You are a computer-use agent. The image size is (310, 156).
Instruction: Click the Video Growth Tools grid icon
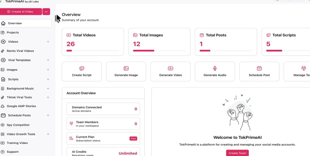tap(2, 134)
